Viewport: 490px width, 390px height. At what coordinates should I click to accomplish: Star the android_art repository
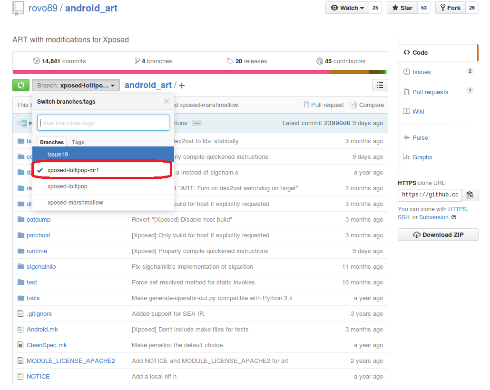click(402, 8)
